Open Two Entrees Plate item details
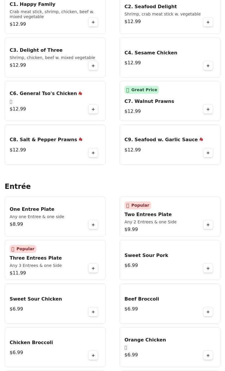 (x=148, y=215)
